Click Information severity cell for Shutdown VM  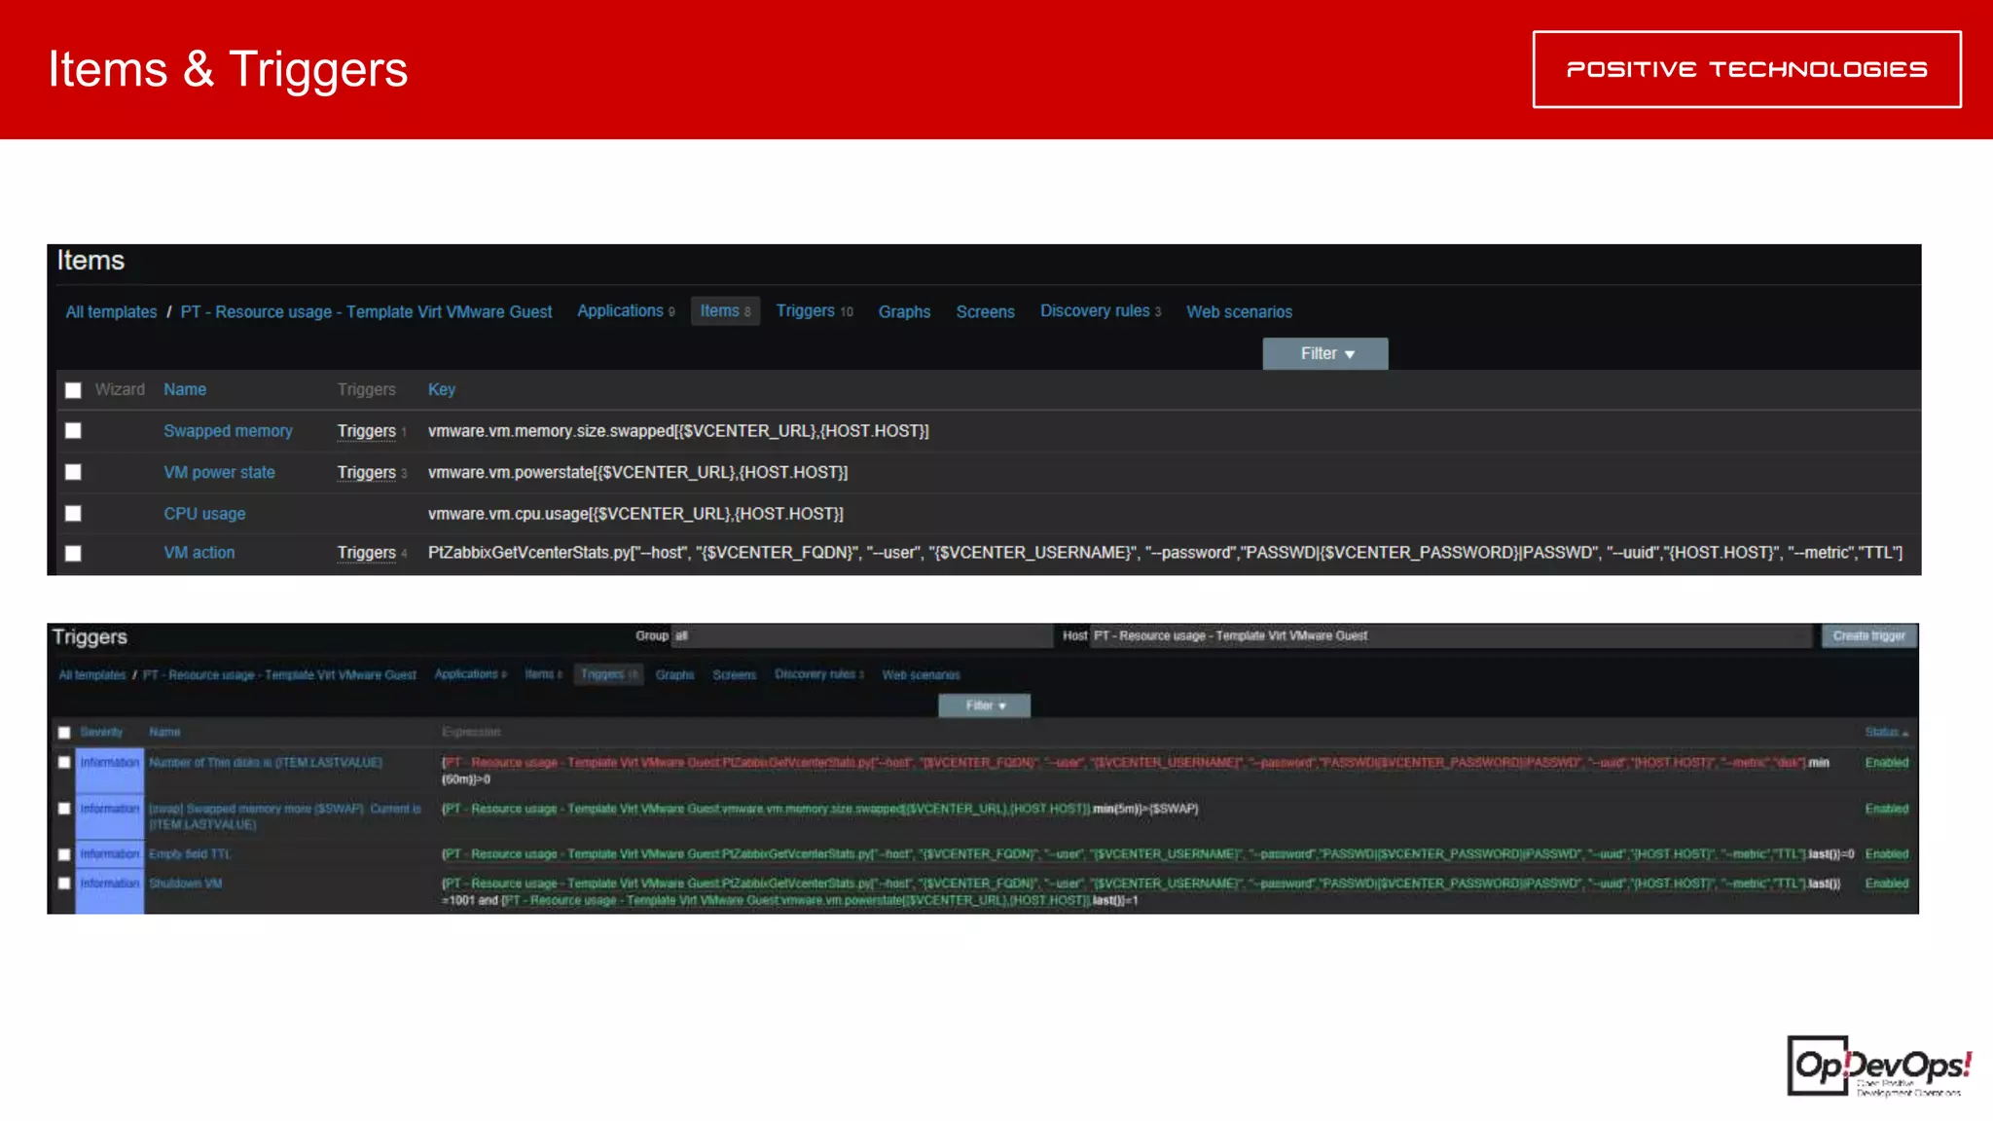pos(109,884)
